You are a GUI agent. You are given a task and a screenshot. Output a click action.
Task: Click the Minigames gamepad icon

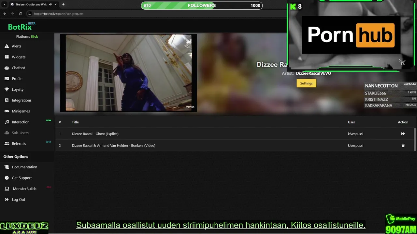click(x=7, y=111)
